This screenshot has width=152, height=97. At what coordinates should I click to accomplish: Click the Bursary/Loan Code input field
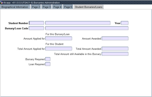point(36,28)
